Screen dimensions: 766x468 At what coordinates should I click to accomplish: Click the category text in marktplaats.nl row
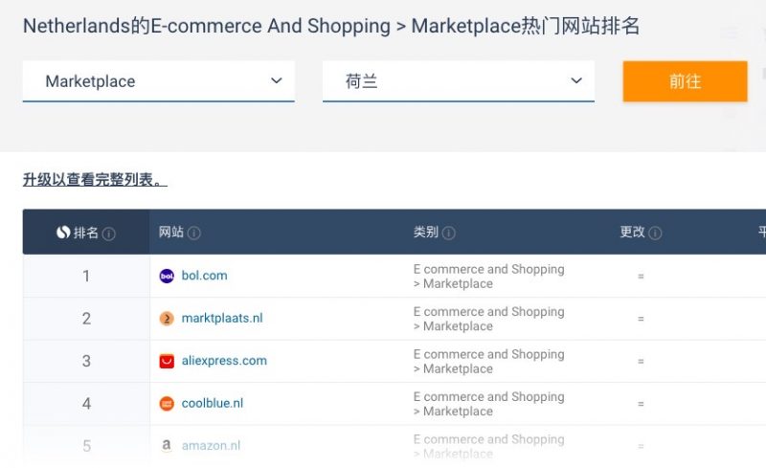[488, 319]
